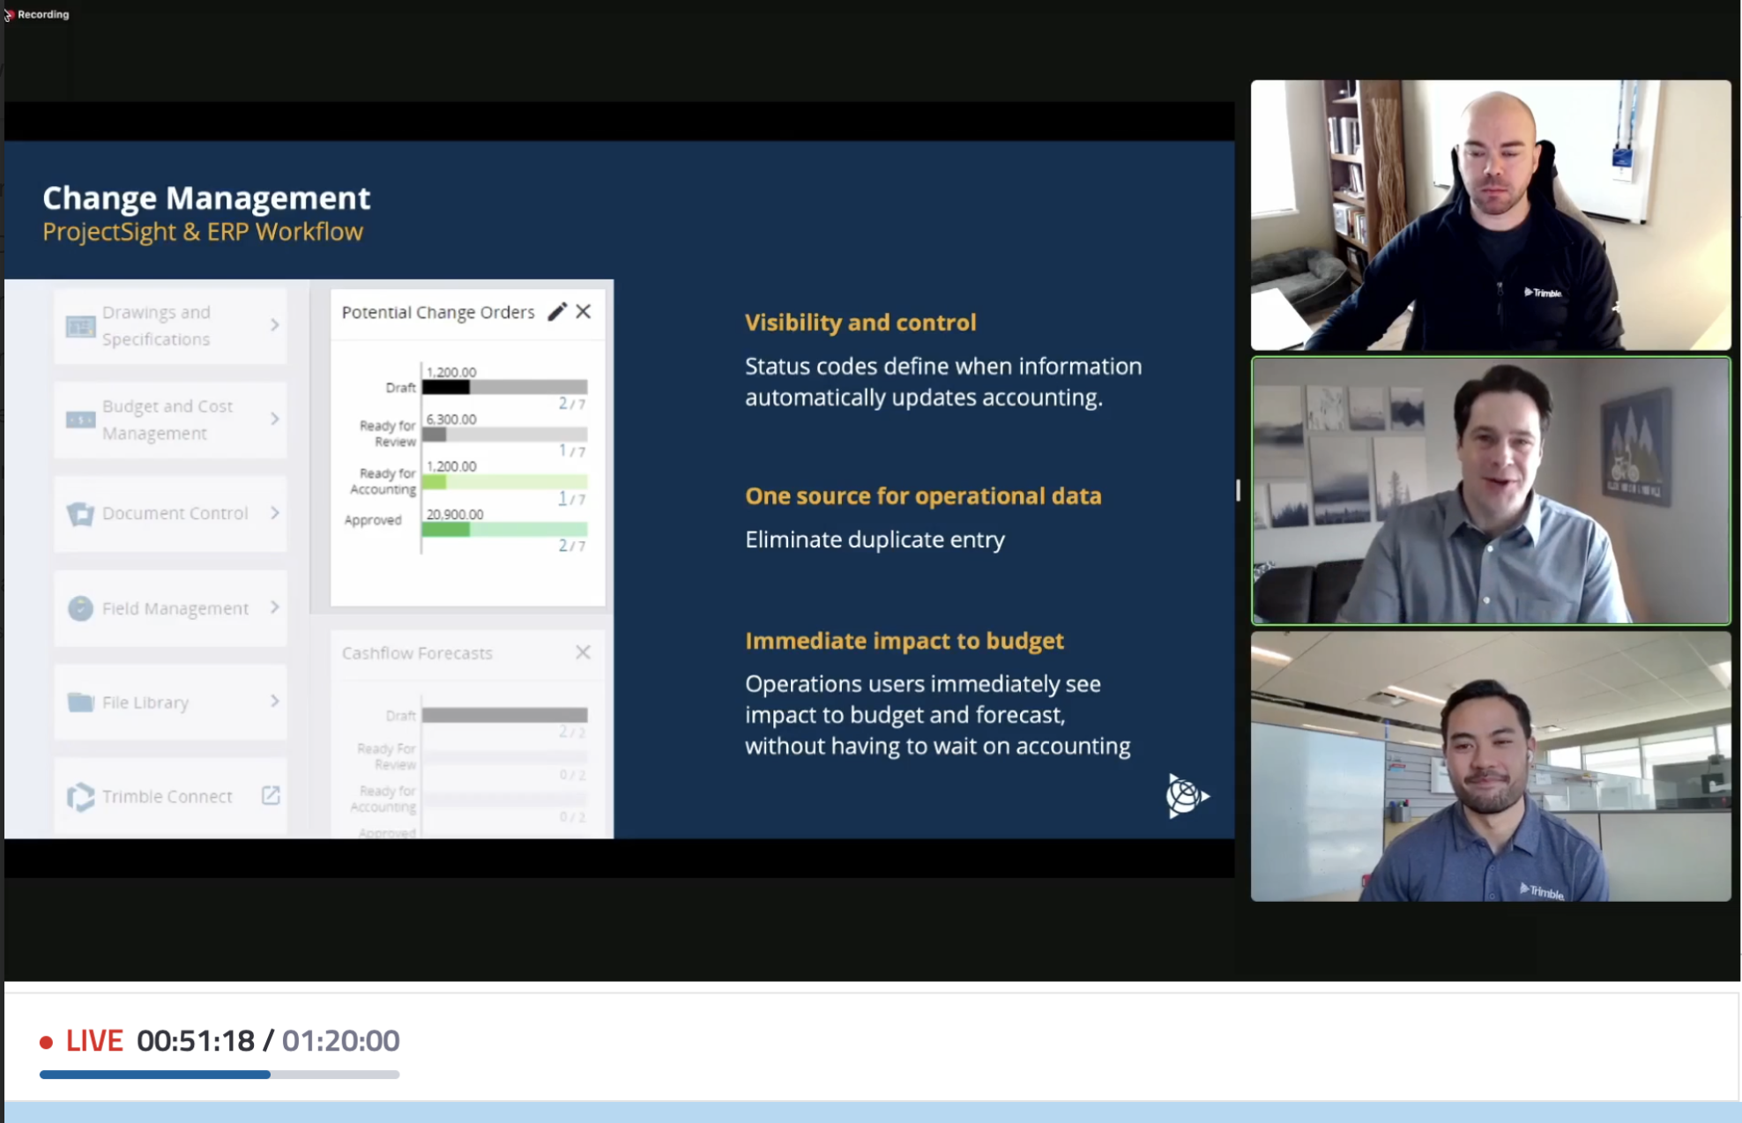
Task: Click the Field Management icon
Action: point(80,608)
